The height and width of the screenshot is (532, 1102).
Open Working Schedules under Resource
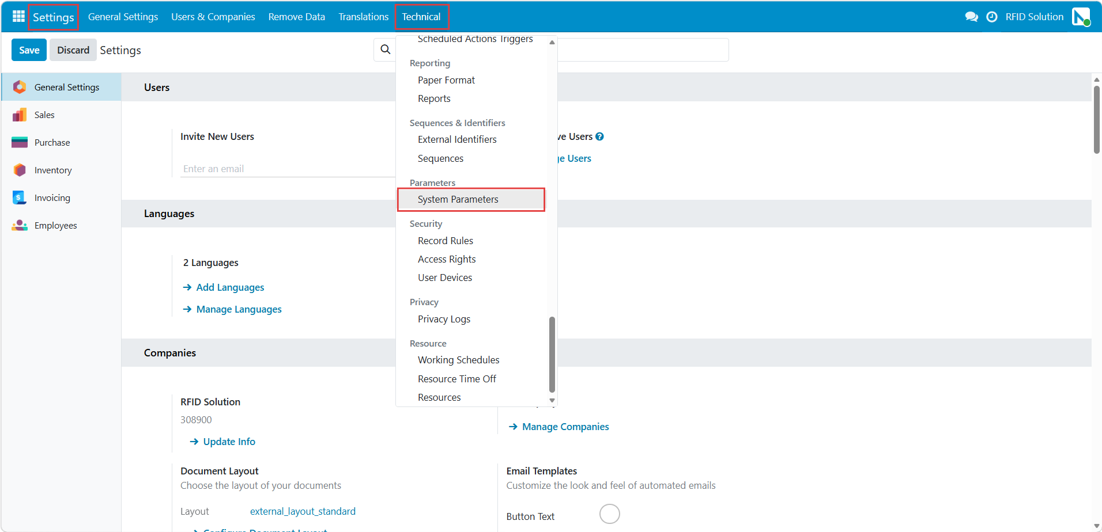(459, 360)
